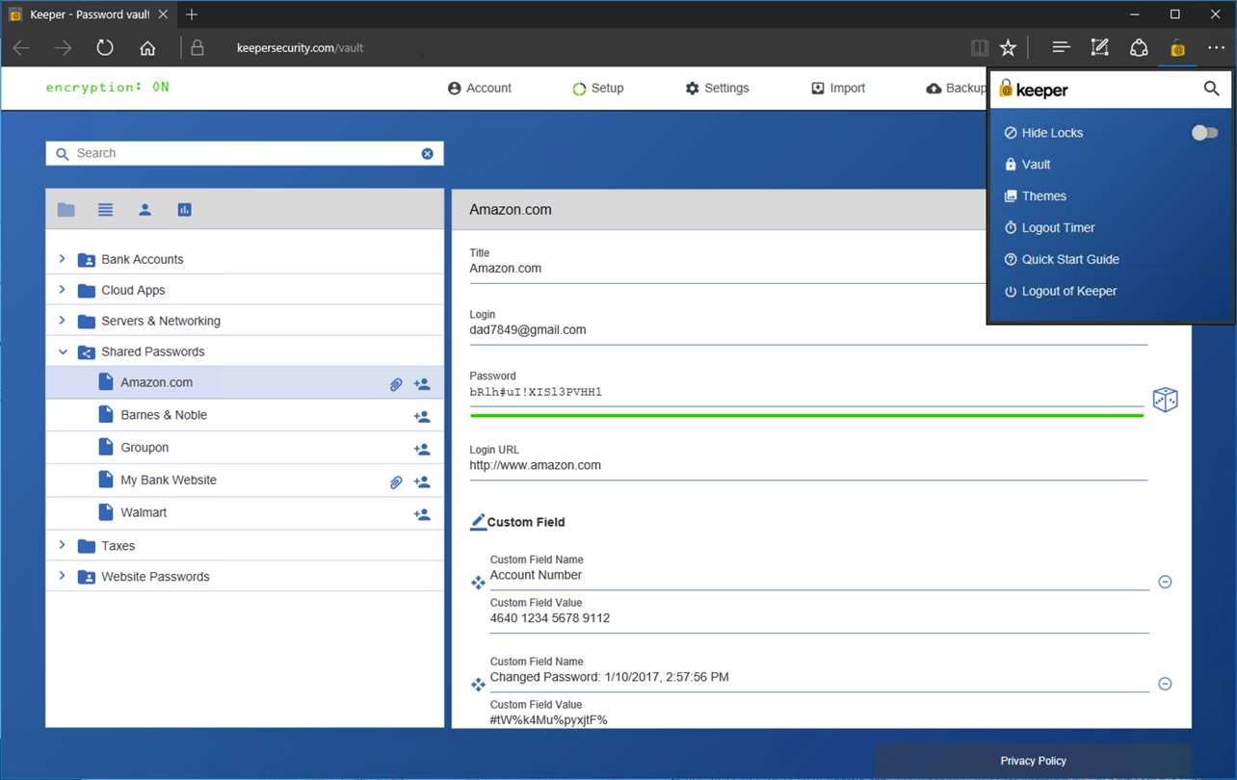The width and height of the screenshot is (1237, 780).
Task: Select the Walmart record
Action: tap(245, 513)
